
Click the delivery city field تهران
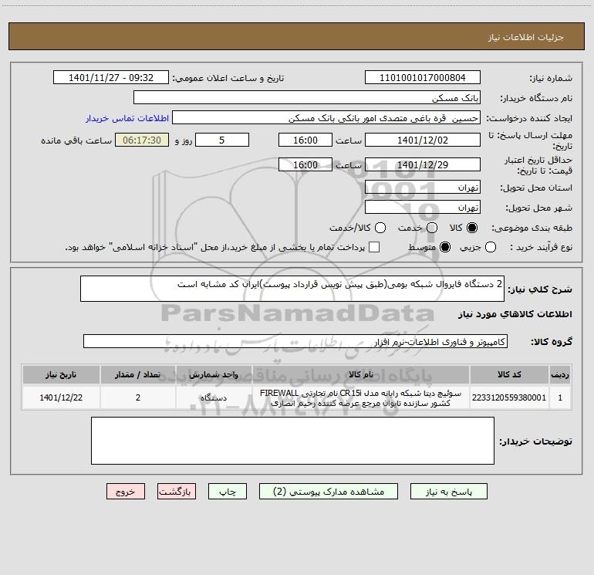pyautogui.click(x=423, y=207)
